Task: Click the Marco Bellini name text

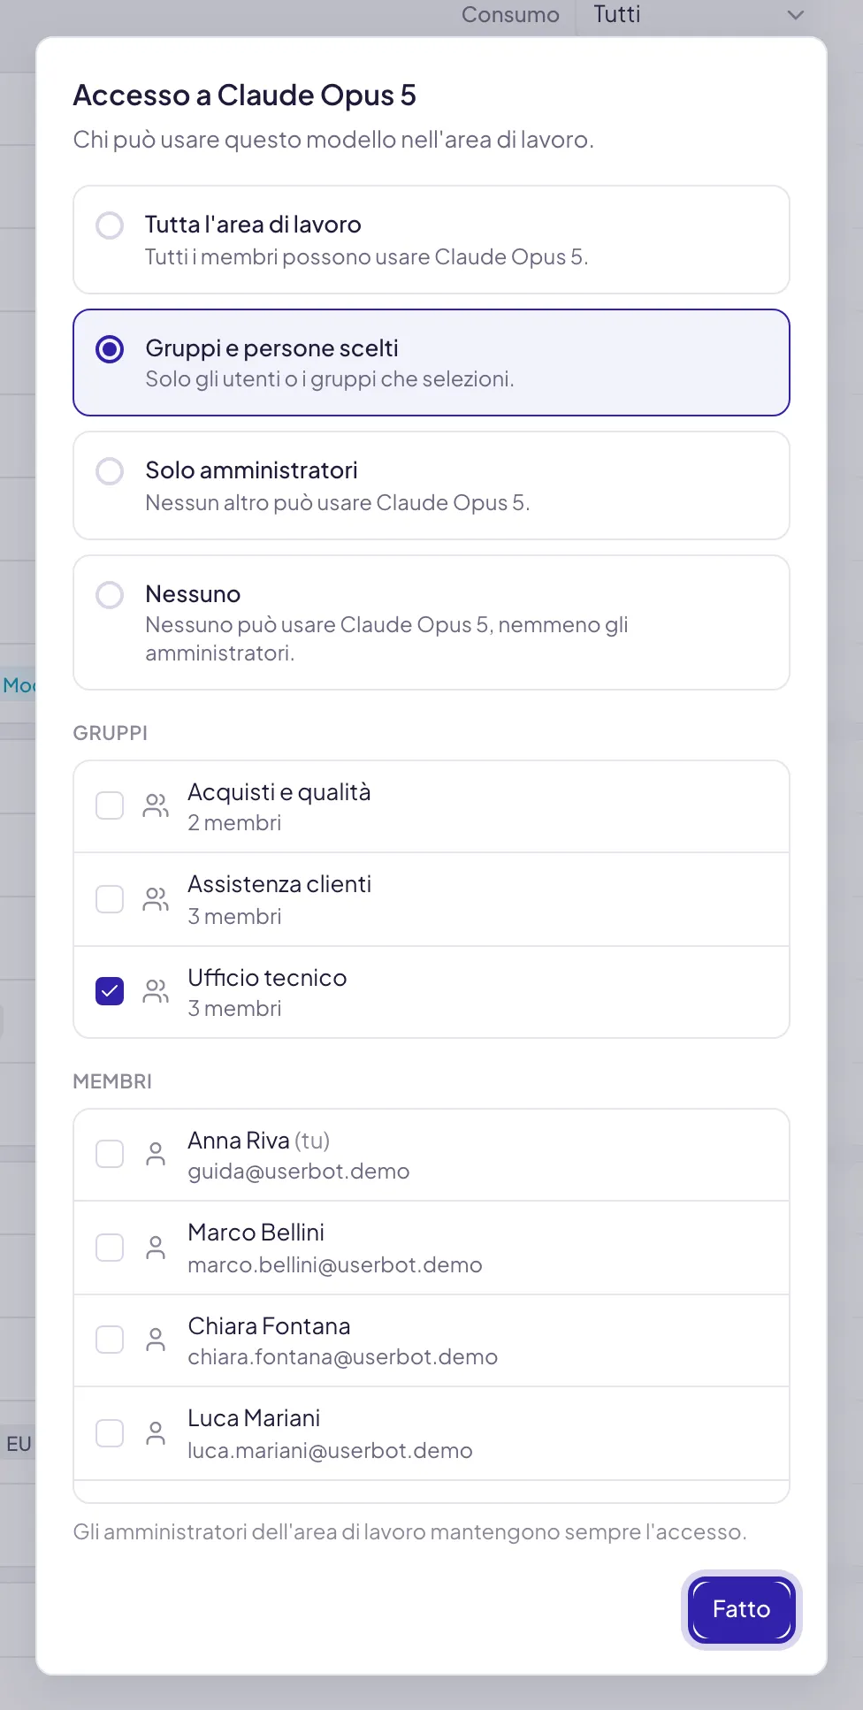Action: coord(256,1233)
